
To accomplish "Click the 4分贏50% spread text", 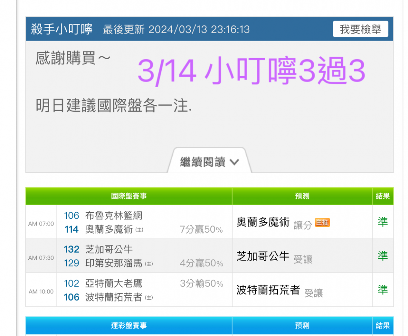I will point(201,263).
